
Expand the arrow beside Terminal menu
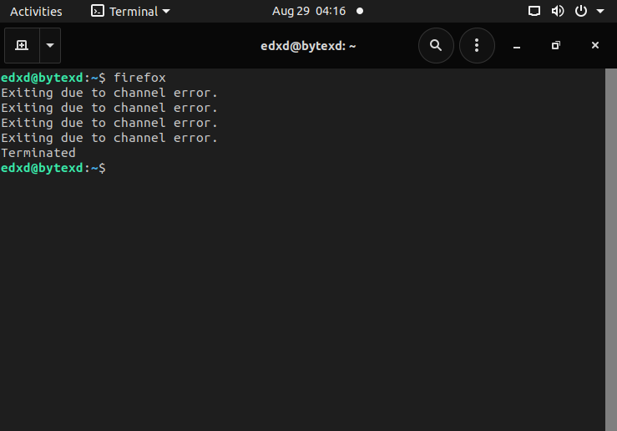(166, 12)
